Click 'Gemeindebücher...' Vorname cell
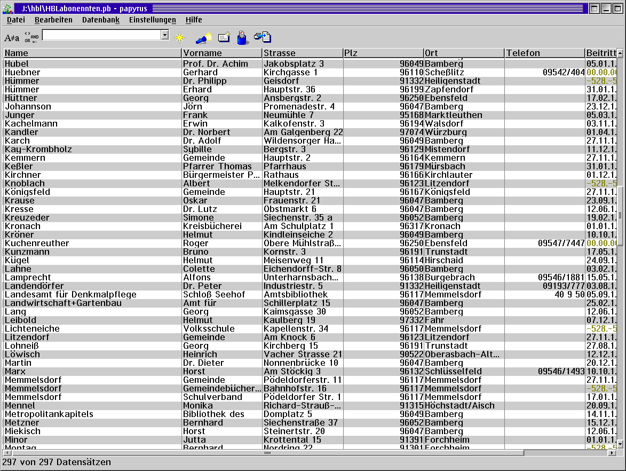This screenshot has height=471, width=626. pyautogui.click(x=221, y=389)
